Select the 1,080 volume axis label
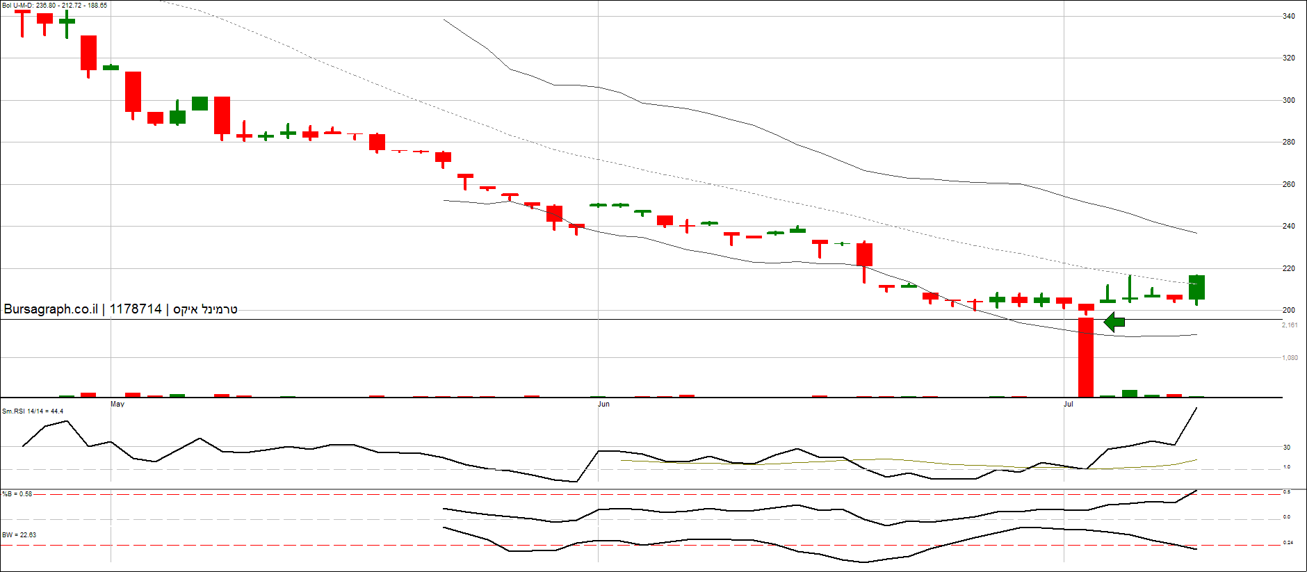Screen dimensions: 1307x572 (1290, 358)
